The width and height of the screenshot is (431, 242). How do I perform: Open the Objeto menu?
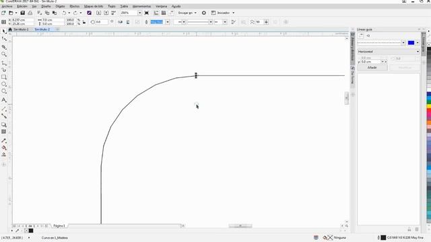click(x=60, y=6)
